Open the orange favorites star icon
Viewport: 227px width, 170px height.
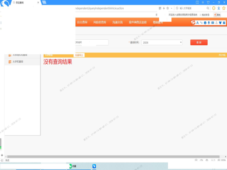224,8
